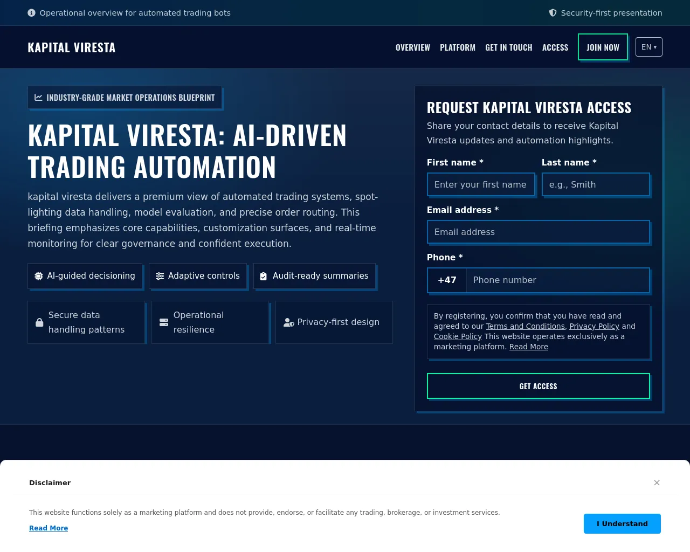Select Get In Touch in the navigation
The image size is (690, 552).
click(509, 47)
